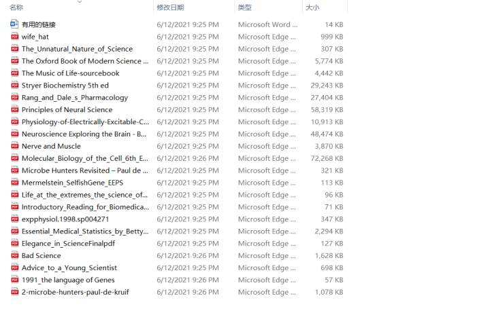Select The Music of Life-sourcebook name
The width and height of the screenshot is (477, 315).
pos(71,73)
